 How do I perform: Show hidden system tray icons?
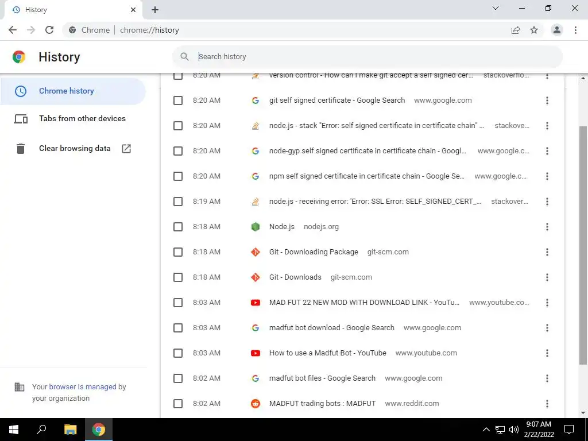tap(486, 430)
